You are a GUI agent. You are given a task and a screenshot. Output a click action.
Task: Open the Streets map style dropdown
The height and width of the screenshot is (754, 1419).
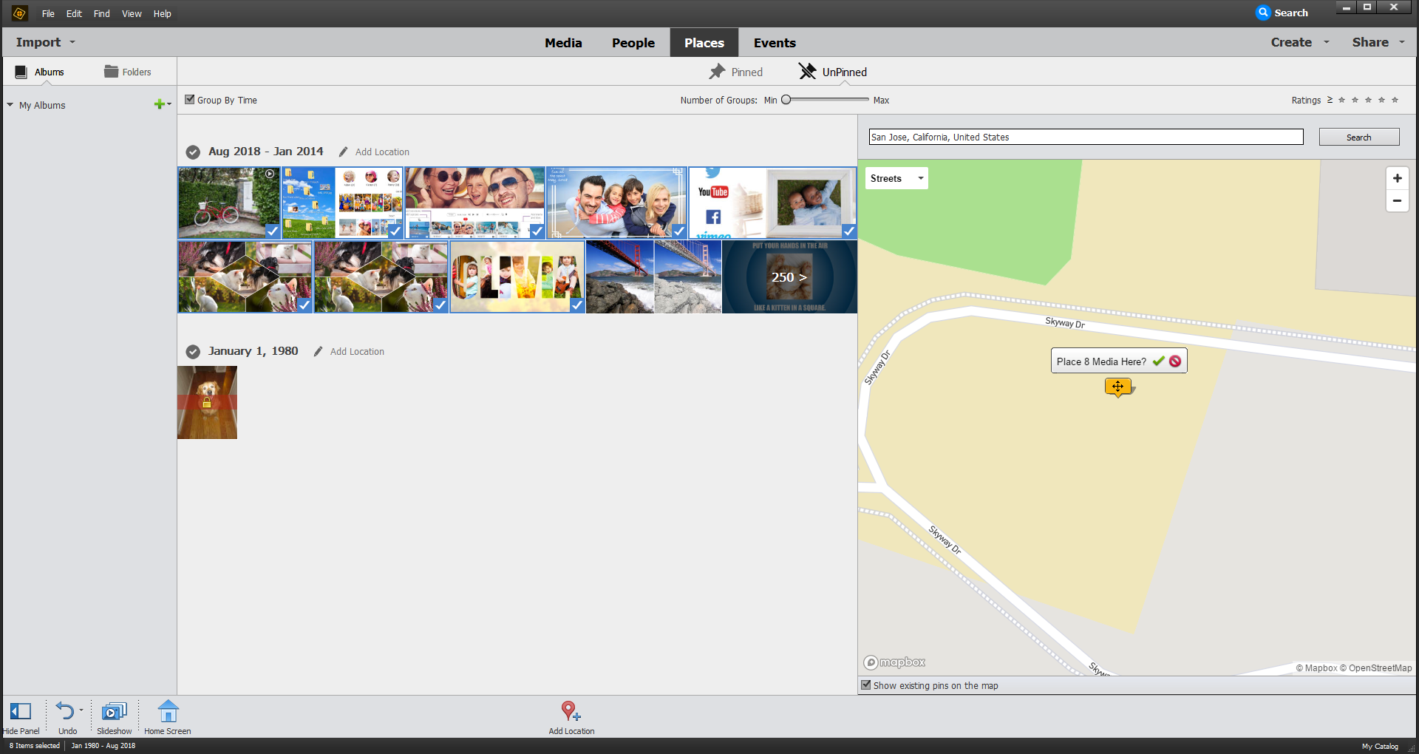pos(896,178)
